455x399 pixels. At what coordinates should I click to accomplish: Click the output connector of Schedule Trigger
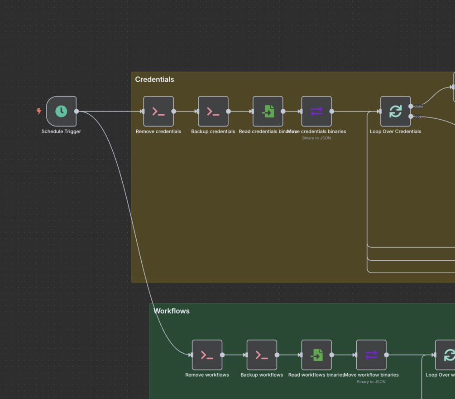point(77,111)
